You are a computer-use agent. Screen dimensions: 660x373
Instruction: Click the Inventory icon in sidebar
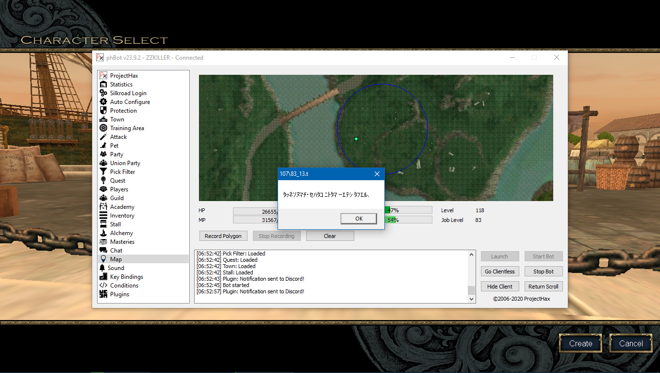(103, 216)
